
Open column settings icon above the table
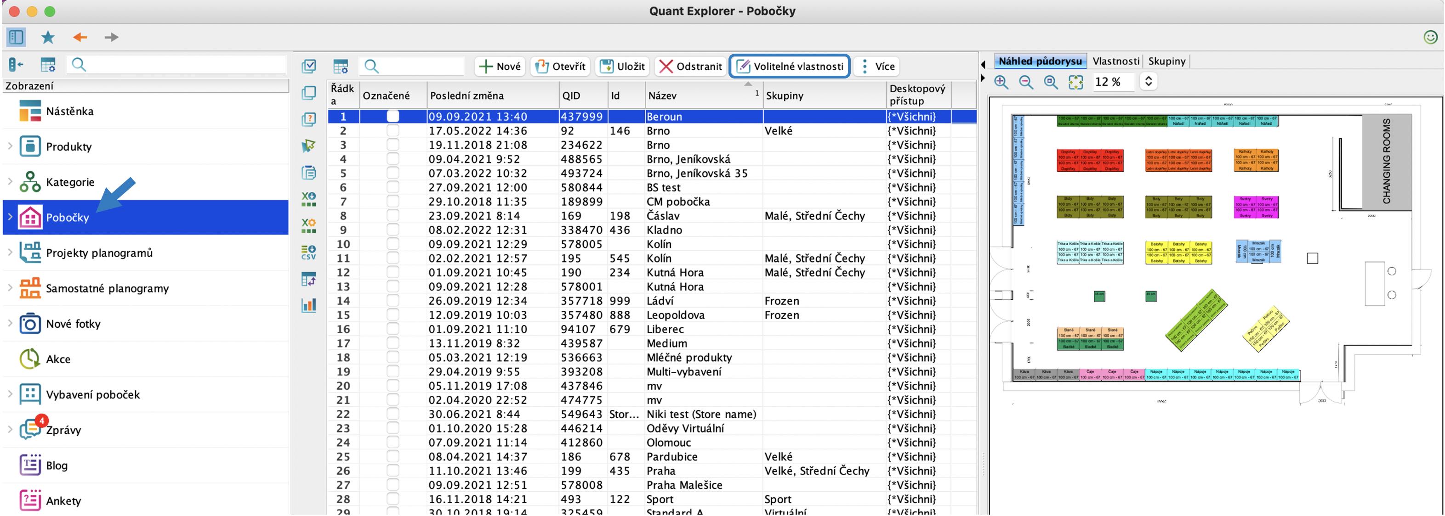(x=341, y=66)
